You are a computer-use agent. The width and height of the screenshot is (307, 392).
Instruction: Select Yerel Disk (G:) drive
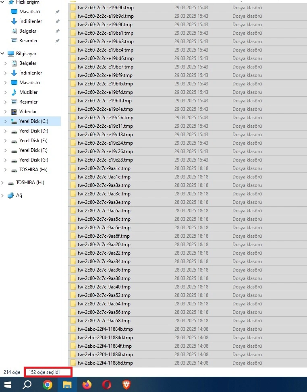[34, 160]
